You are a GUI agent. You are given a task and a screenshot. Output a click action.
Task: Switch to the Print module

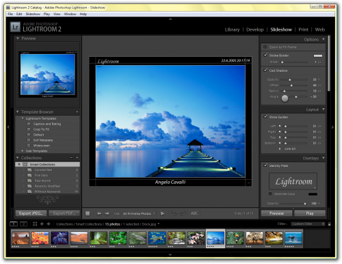pyautogui.click(x=303, y=29)
